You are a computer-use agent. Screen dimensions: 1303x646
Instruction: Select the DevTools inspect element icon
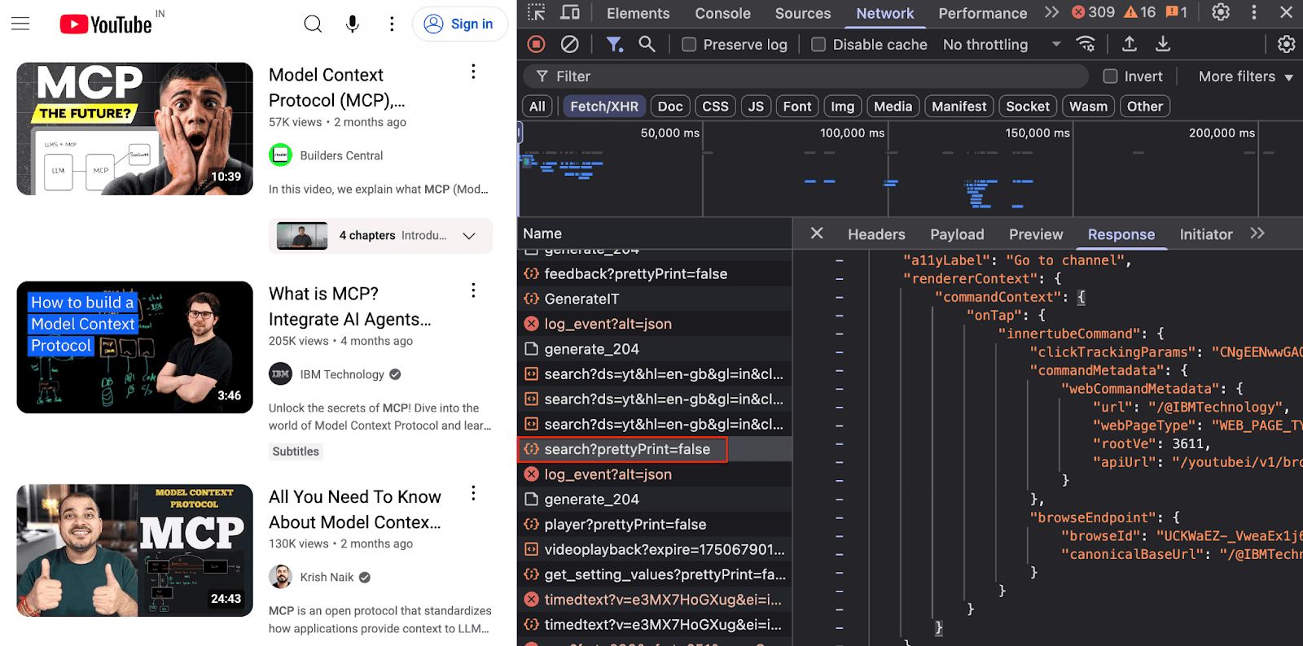pyautogui.click(x=536, y=12)
